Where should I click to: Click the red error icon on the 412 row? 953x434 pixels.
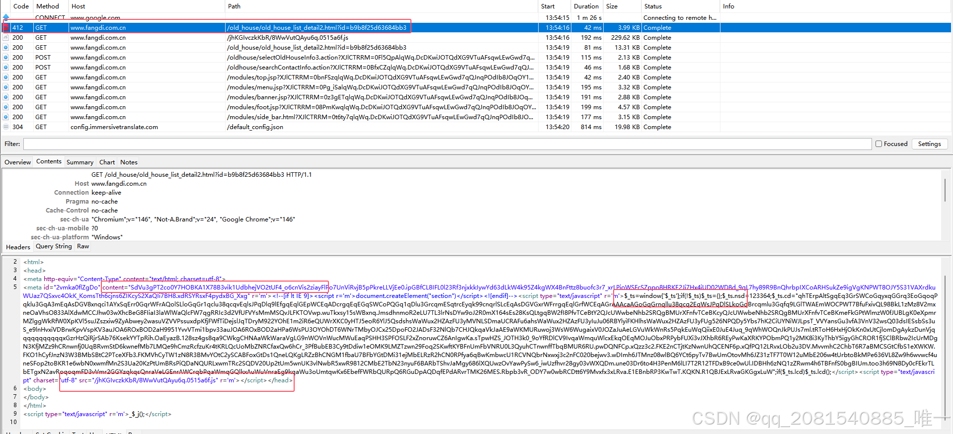coord(6,28)
